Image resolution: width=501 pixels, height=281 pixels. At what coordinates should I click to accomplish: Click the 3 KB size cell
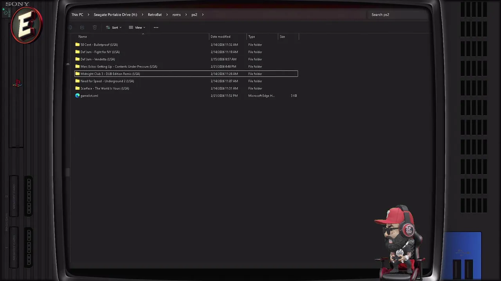point(294,96)
